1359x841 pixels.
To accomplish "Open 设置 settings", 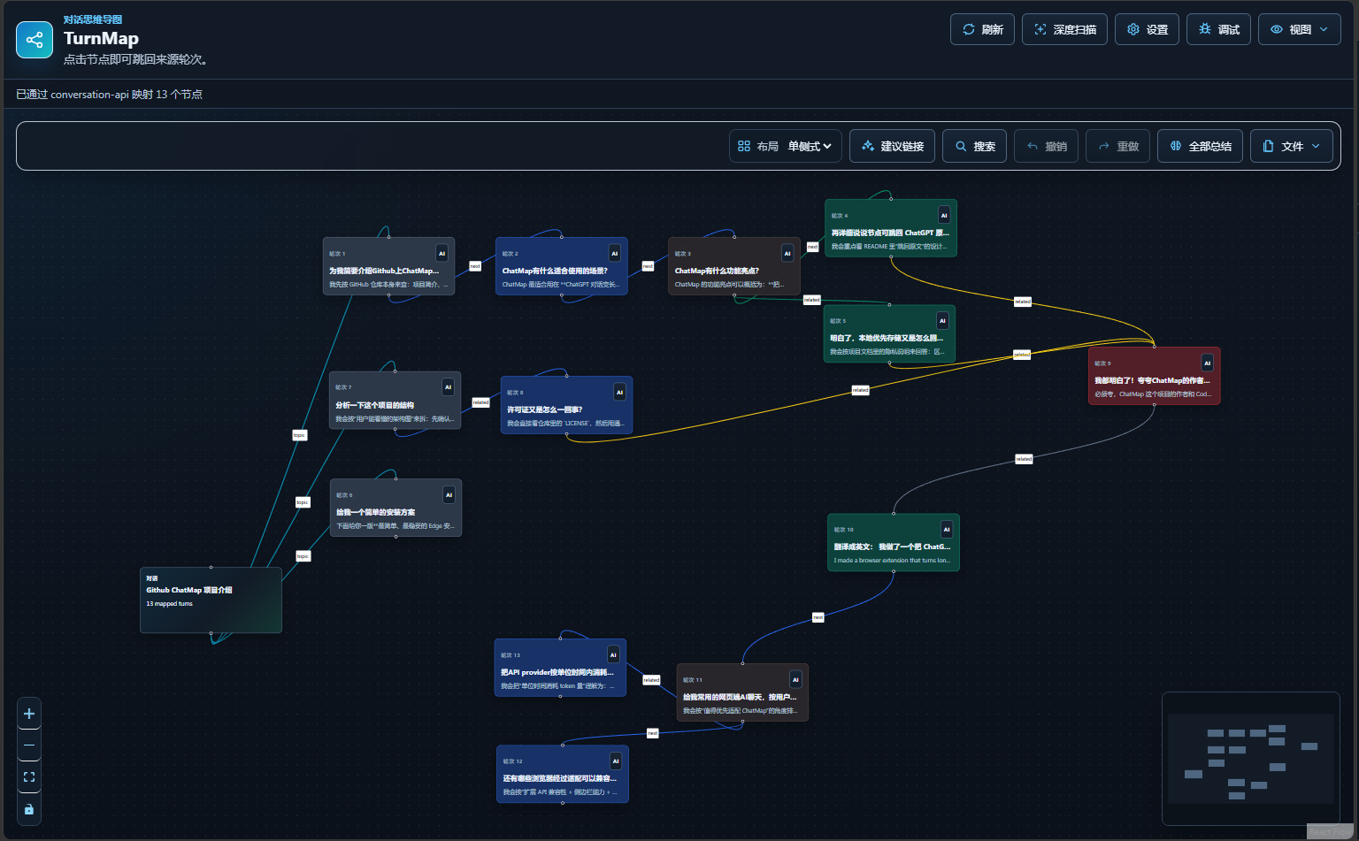I will pyautogui.click(x=1147, y=29).
